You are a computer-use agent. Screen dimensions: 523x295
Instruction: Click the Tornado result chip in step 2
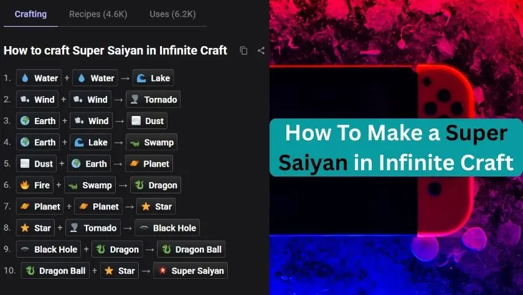point(153,99)
